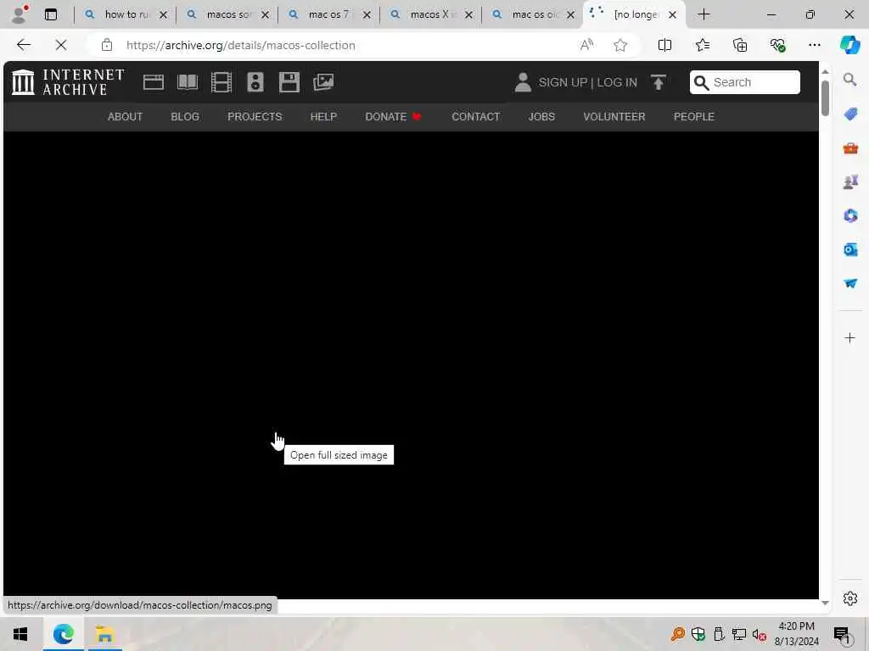This screenshot has width=869, height=651.
Task: Open sidebar Microsoft 365 icon
Action: pyautogui.click(x=849, y=215)
